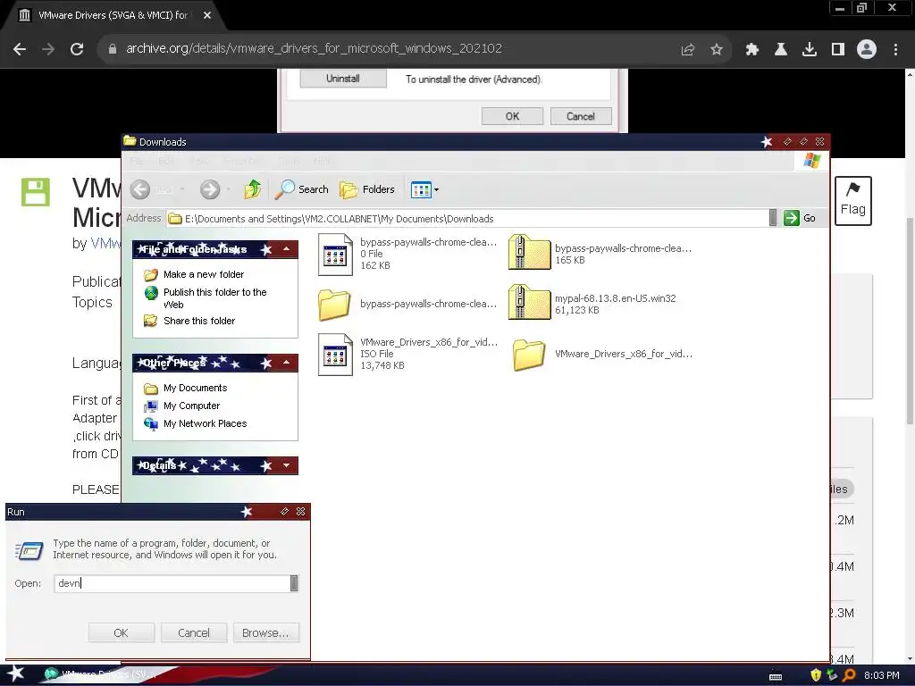Select the bypass-paywalls 162 KB 0 File
This screenshot has height=686, width=915.
[407, 254]
